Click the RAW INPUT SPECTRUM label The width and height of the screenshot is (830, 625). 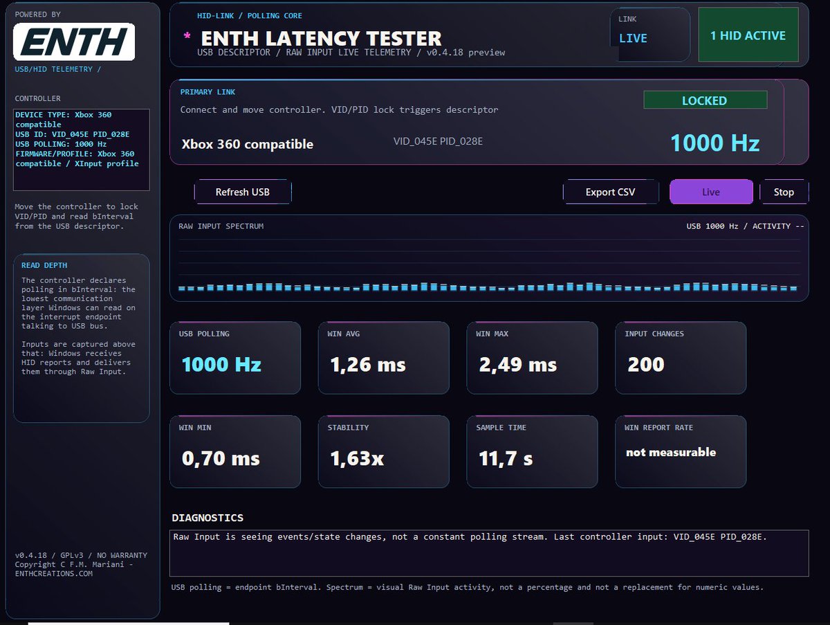pos(221,226)
